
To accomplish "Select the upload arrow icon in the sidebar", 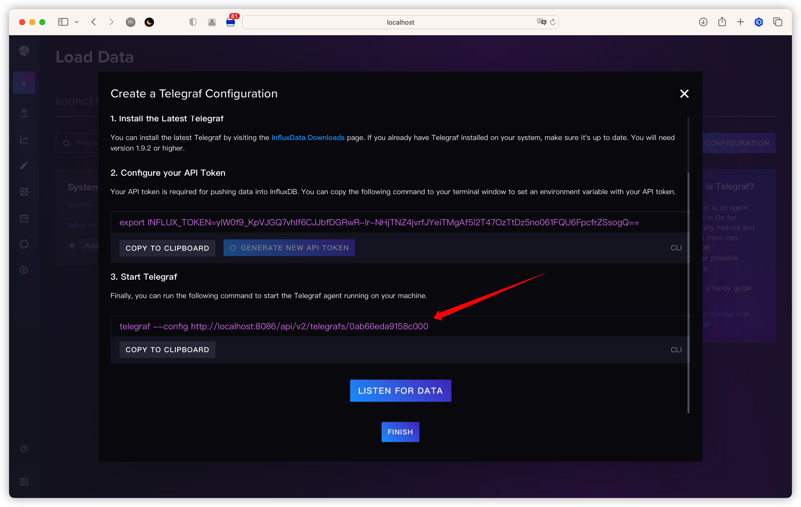I will 24,113.
